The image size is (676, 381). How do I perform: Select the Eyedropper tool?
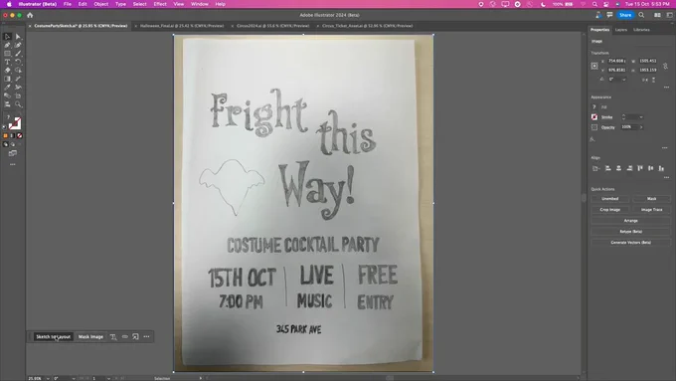point(7,88)
